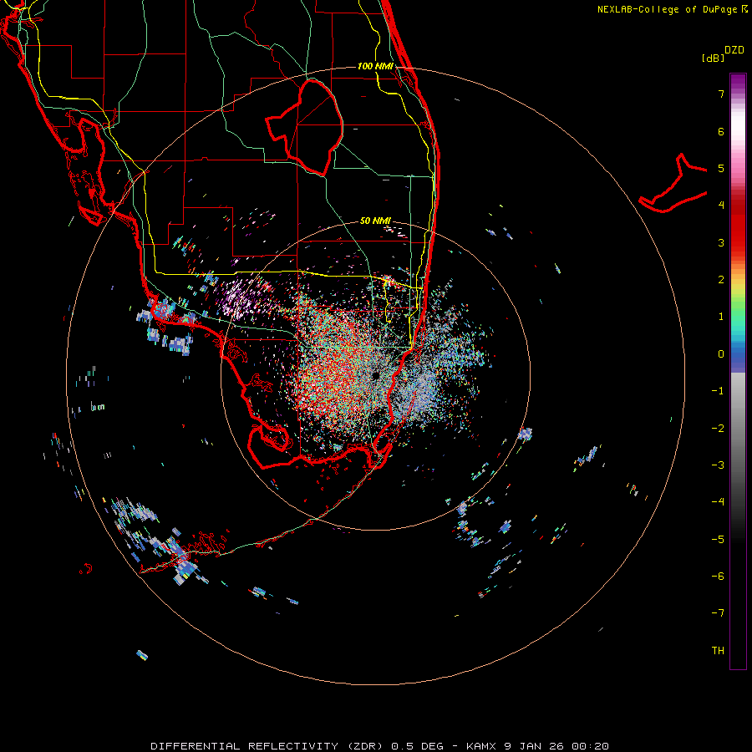Click the -4 dB tick label
Screen dimensions: 752x752
pos(718,502)
